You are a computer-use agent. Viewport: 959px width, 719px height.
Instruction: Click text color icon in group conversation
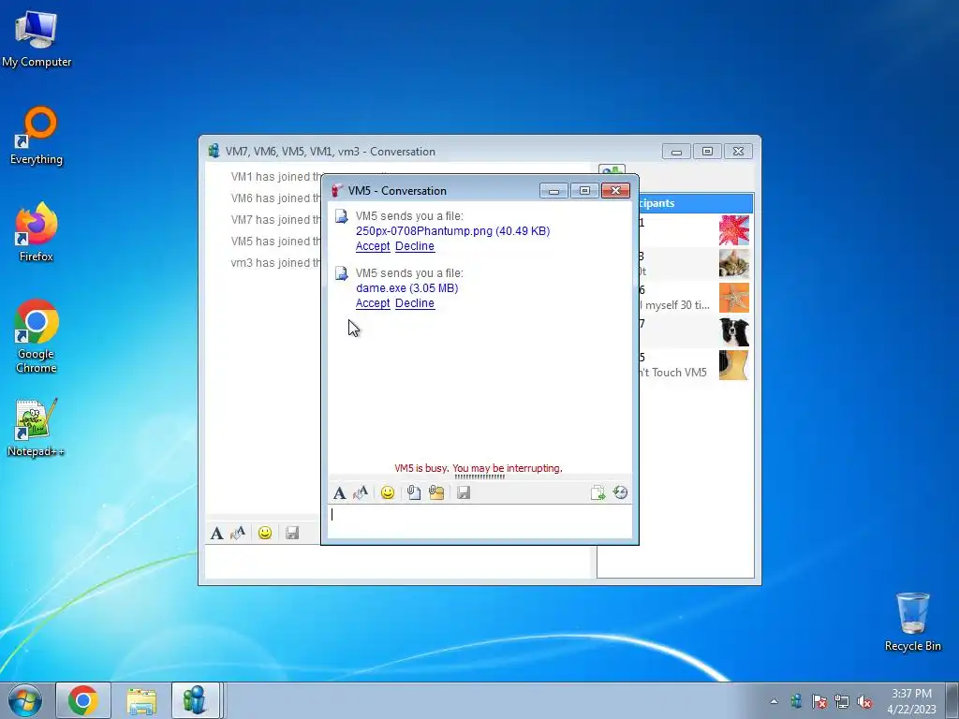pyautogui.click(x=238, y=533)
